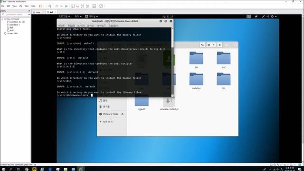Open the terminal Terminal menu

click(101, 26)
